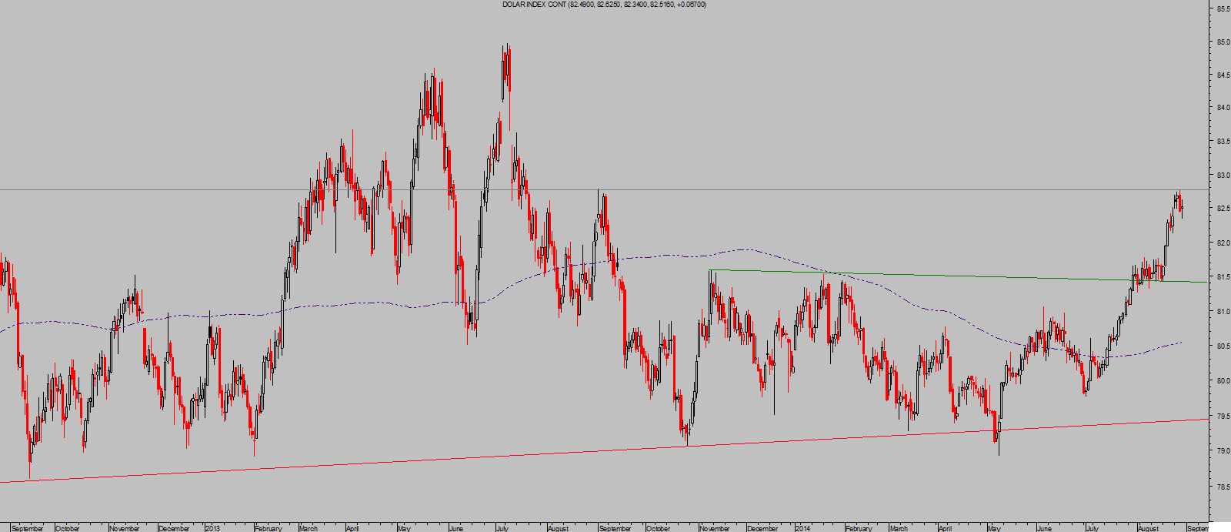Screen dimensions: 1231x532
Task: Click the most recent candlestick on the chart
Action: [x=1181, y=206]
